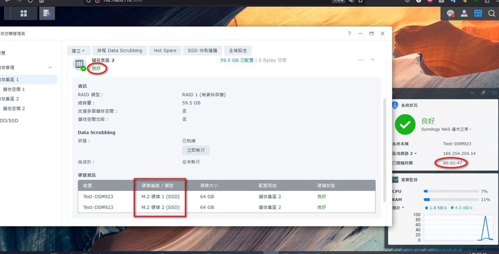Click the help question mark icon
The height and width of the screenshot is (254, 499).
pyautogui.click(x=349, y=33)
